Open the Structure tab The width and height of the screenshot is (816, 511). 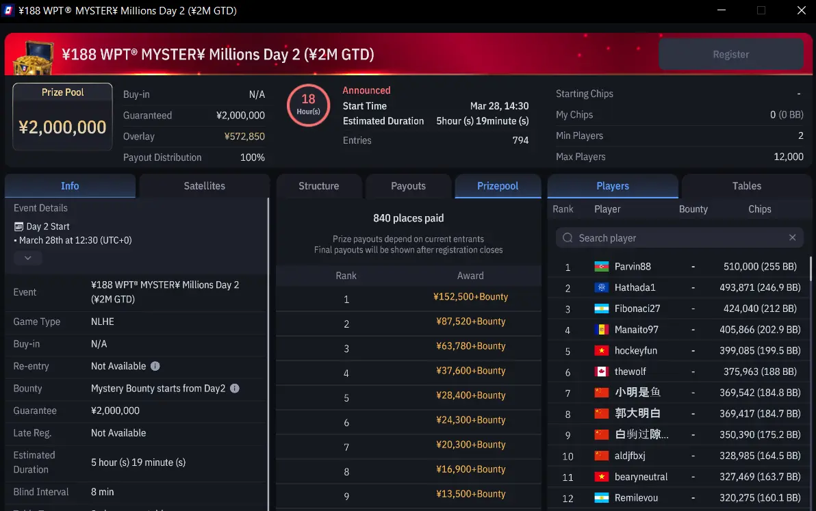(318, 186)
